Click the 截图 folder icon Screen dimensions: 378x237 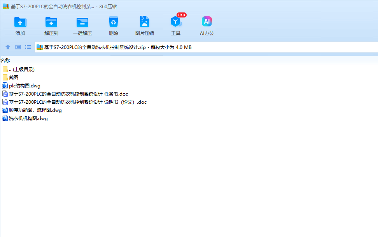(x=5, y=78)
